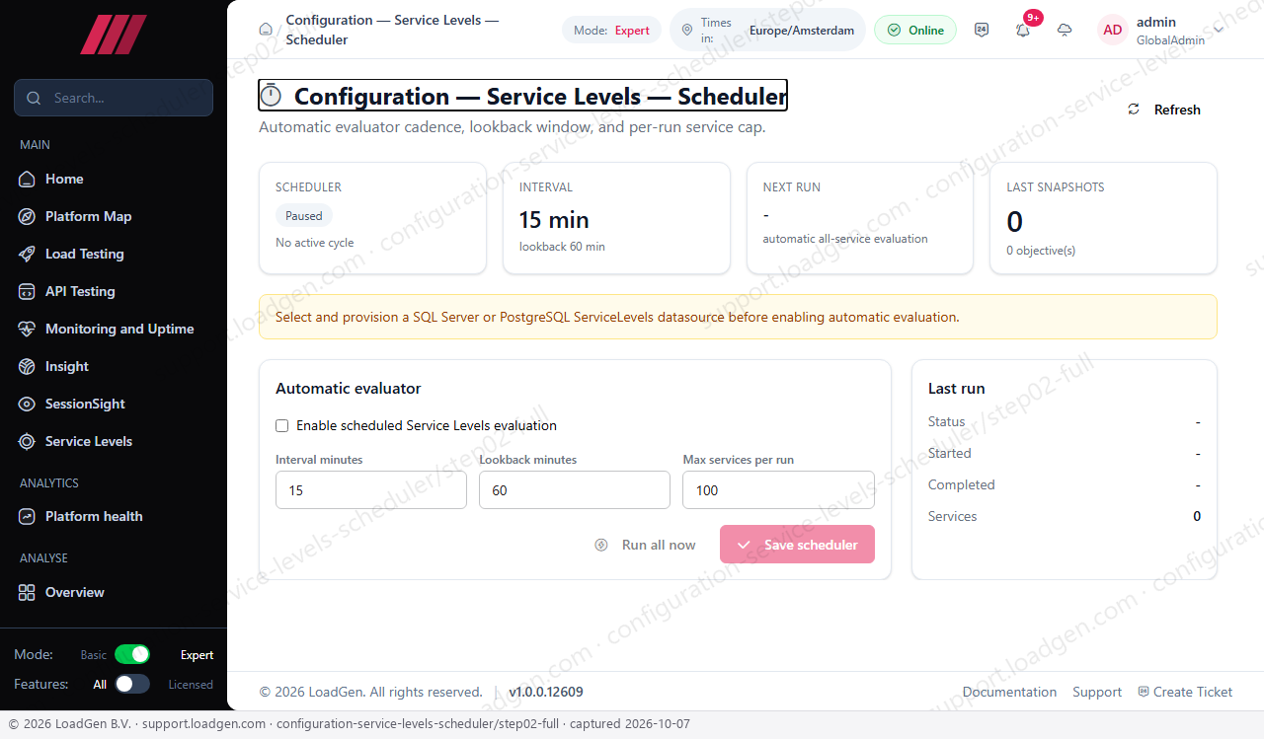This screenshot has width=1264, height=739.
Task: Click the Insight icon
Action: 27,366
